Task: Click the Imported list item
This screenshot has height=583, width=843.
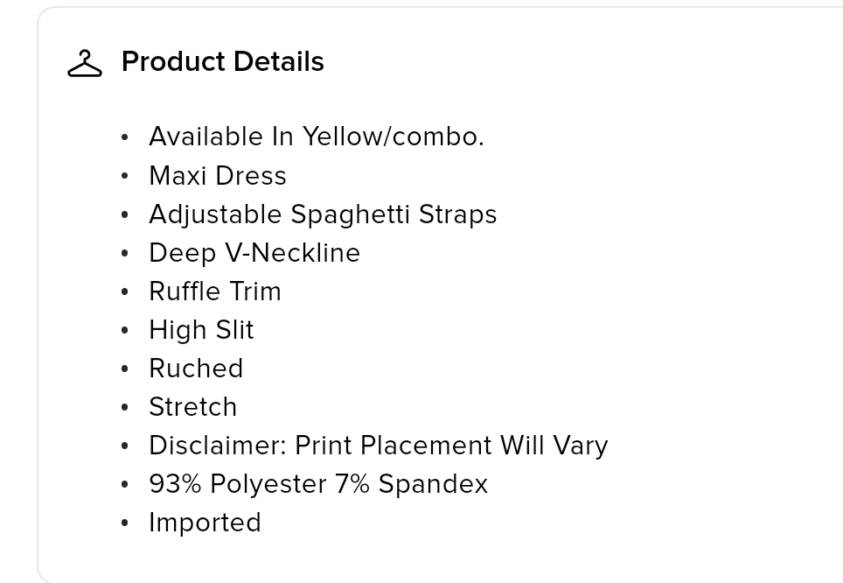Action: click(205, 523)
